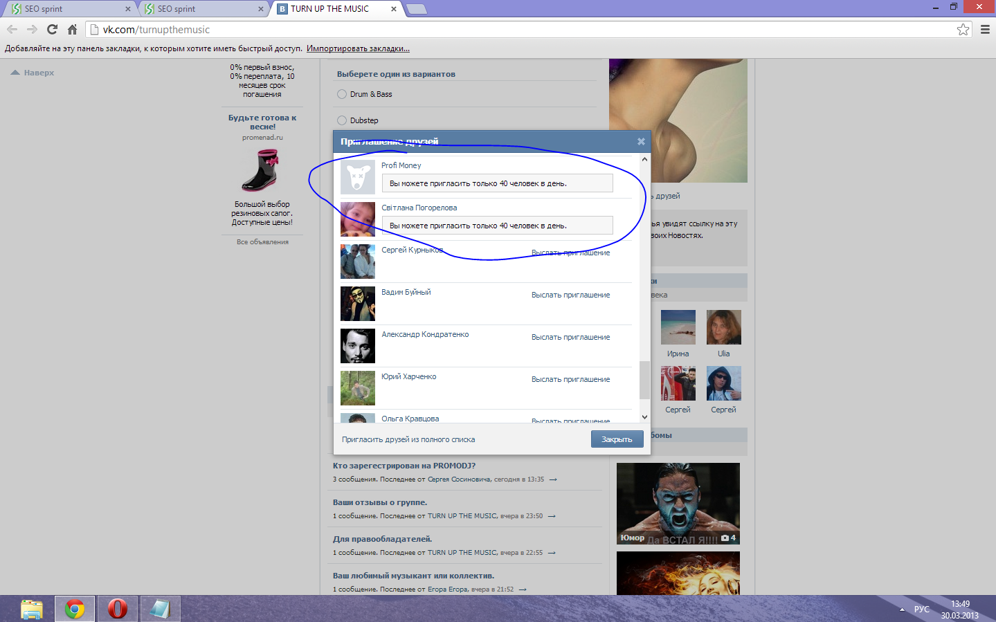This screenshot has height=622, width=996.
Task: Click the name Світлана Погорелова
Action: click(x=419, y=208)
